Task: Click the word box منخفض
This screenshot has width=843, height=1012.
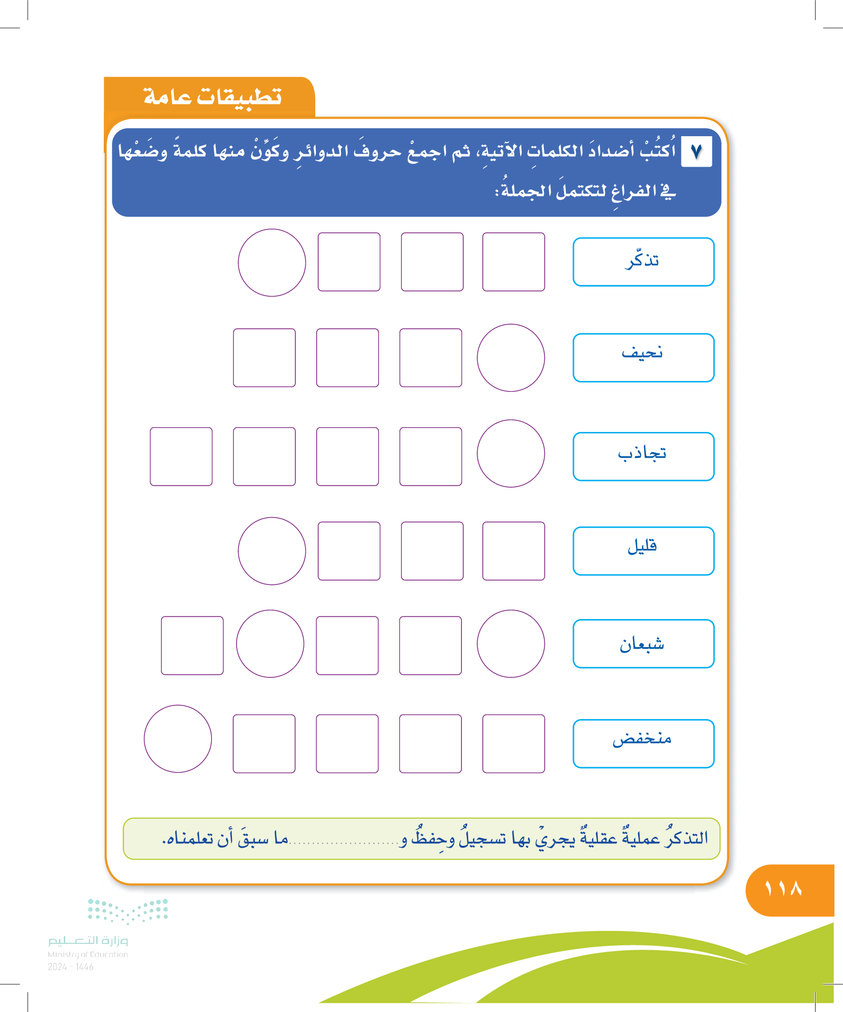Action: pos(643,743)
